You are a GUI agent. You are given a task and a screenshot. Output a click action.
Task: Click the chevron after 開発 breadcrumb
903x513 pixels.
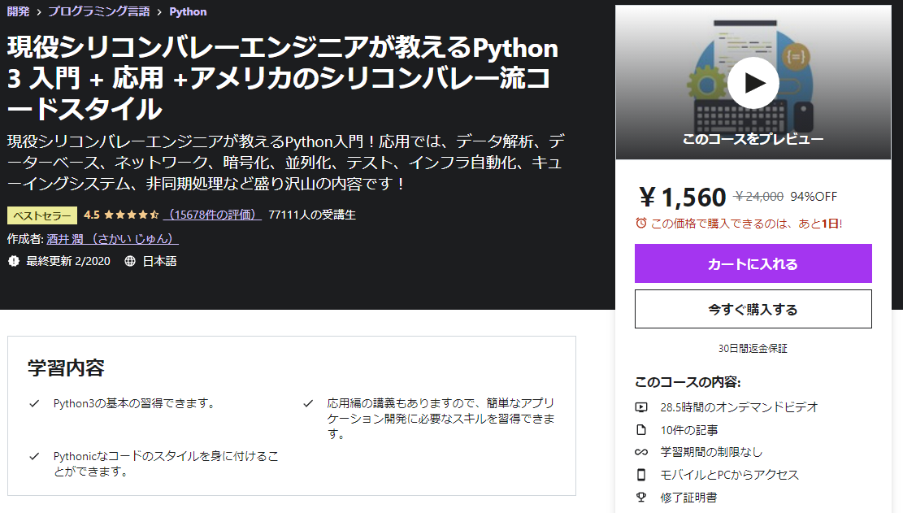coord(38,12)
